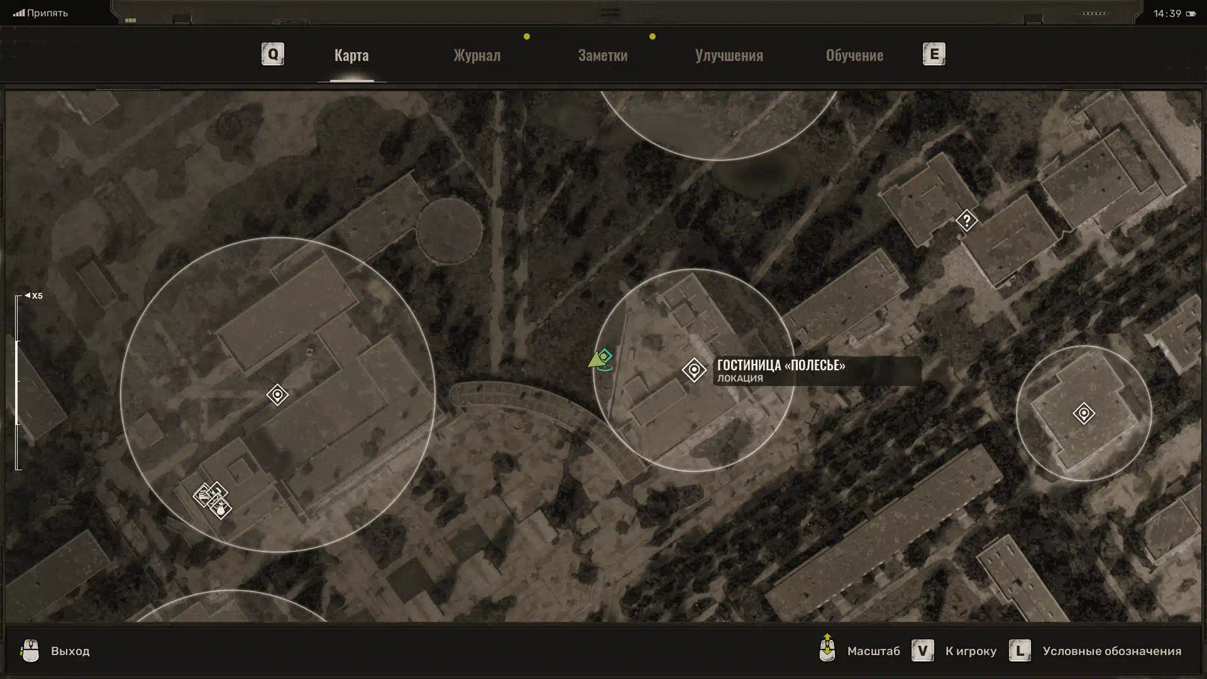Image resolution: width=1207 pixels, height=679 pixels.
Task: Click the green player position arrow
Action: tap(595, 361)
